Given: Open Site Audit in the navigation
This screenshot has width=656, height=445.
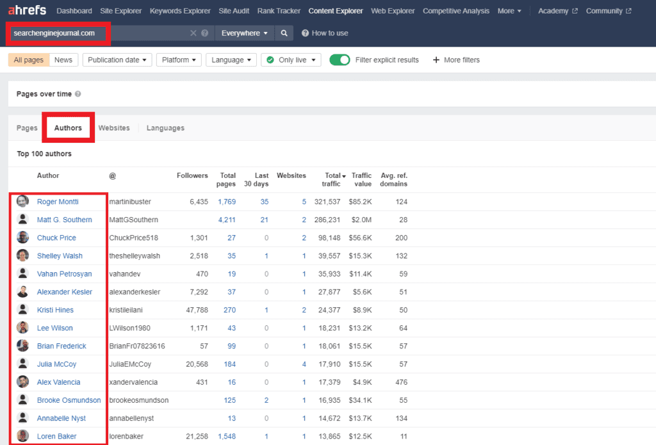Looking at the screenshot, I should pos(234,11).
